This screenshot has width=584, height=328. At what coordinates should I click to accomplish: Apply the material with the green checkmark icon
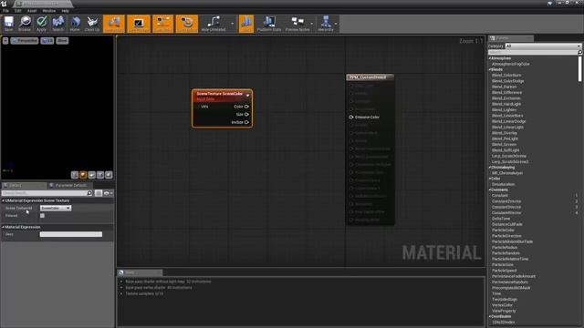pyautogui.click(x=41, y=24)
